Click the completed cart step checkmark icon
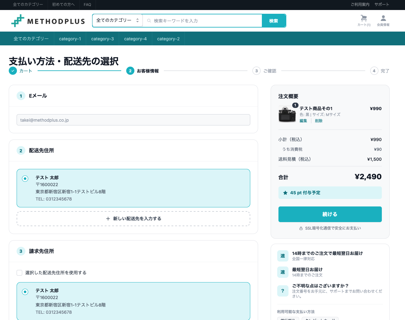Viewport: 405px width, 320px height. coord(13,71)
